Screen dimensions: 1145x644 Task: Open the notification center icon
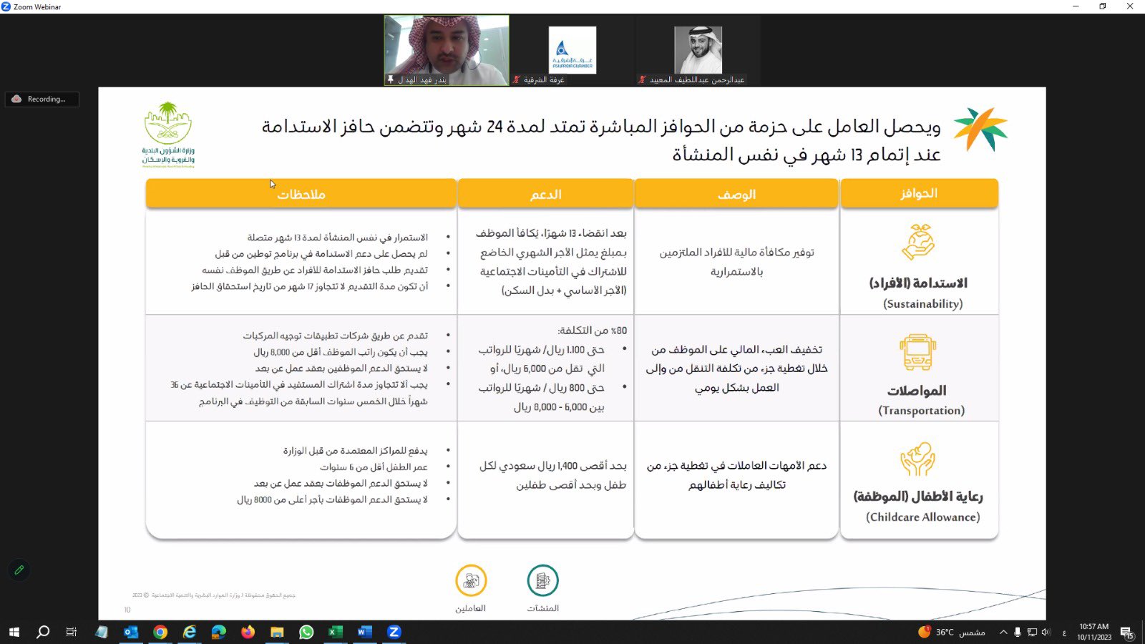coord(1127,633)
